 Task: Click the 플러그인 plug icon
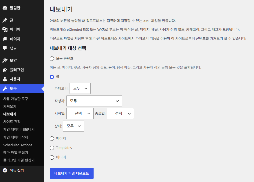click(5, 70)
